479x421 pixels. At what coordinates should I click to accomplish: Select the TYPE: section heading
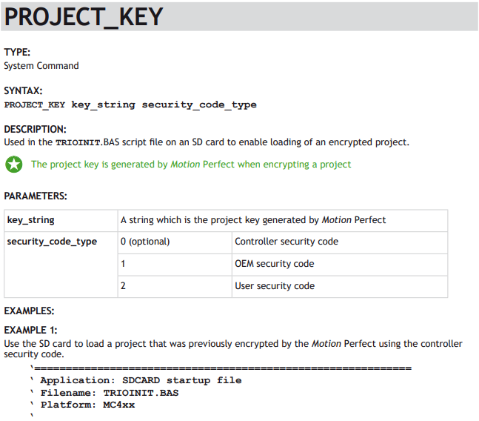pos(17,53)
